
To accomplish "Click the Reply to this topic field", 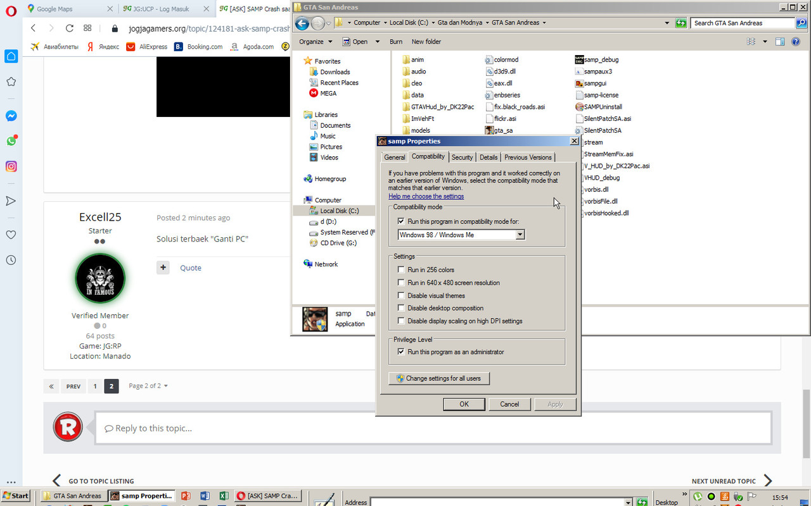I will click(433, 428).
